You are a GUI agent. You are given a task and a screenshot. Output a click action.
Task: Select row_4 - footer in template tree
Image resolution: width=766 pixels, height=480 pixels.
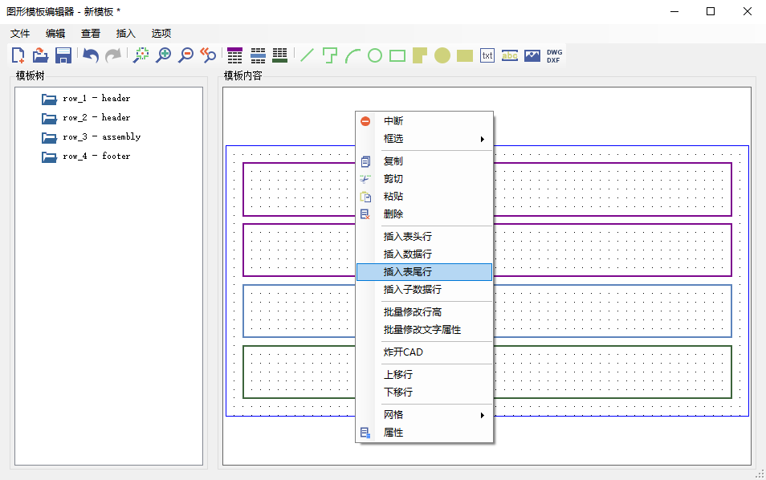[x=96, y=157]
